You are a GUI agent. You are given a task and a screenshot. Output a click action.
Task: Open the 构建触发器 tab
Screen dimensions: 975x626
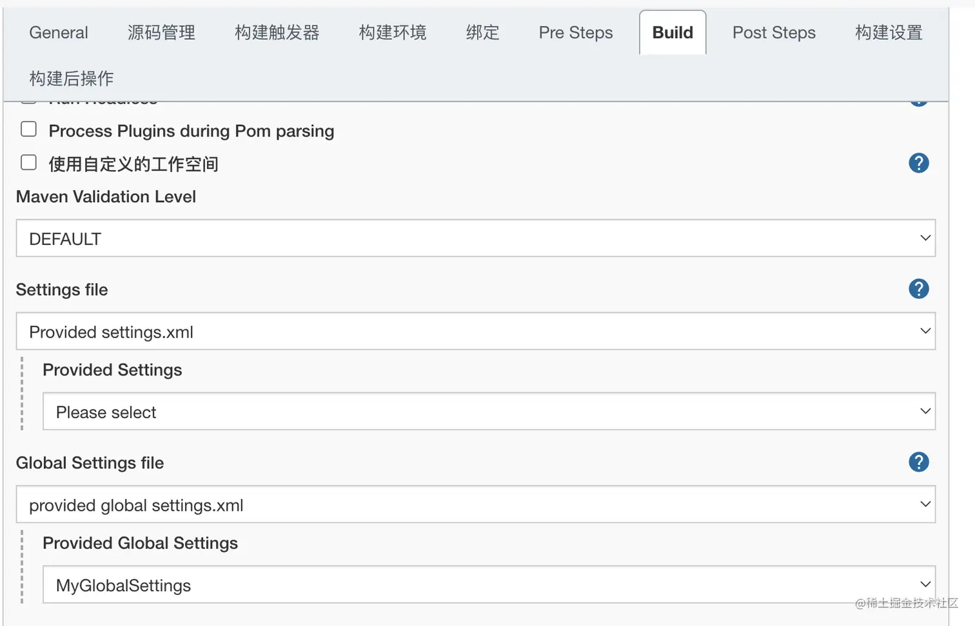[277, 32]
